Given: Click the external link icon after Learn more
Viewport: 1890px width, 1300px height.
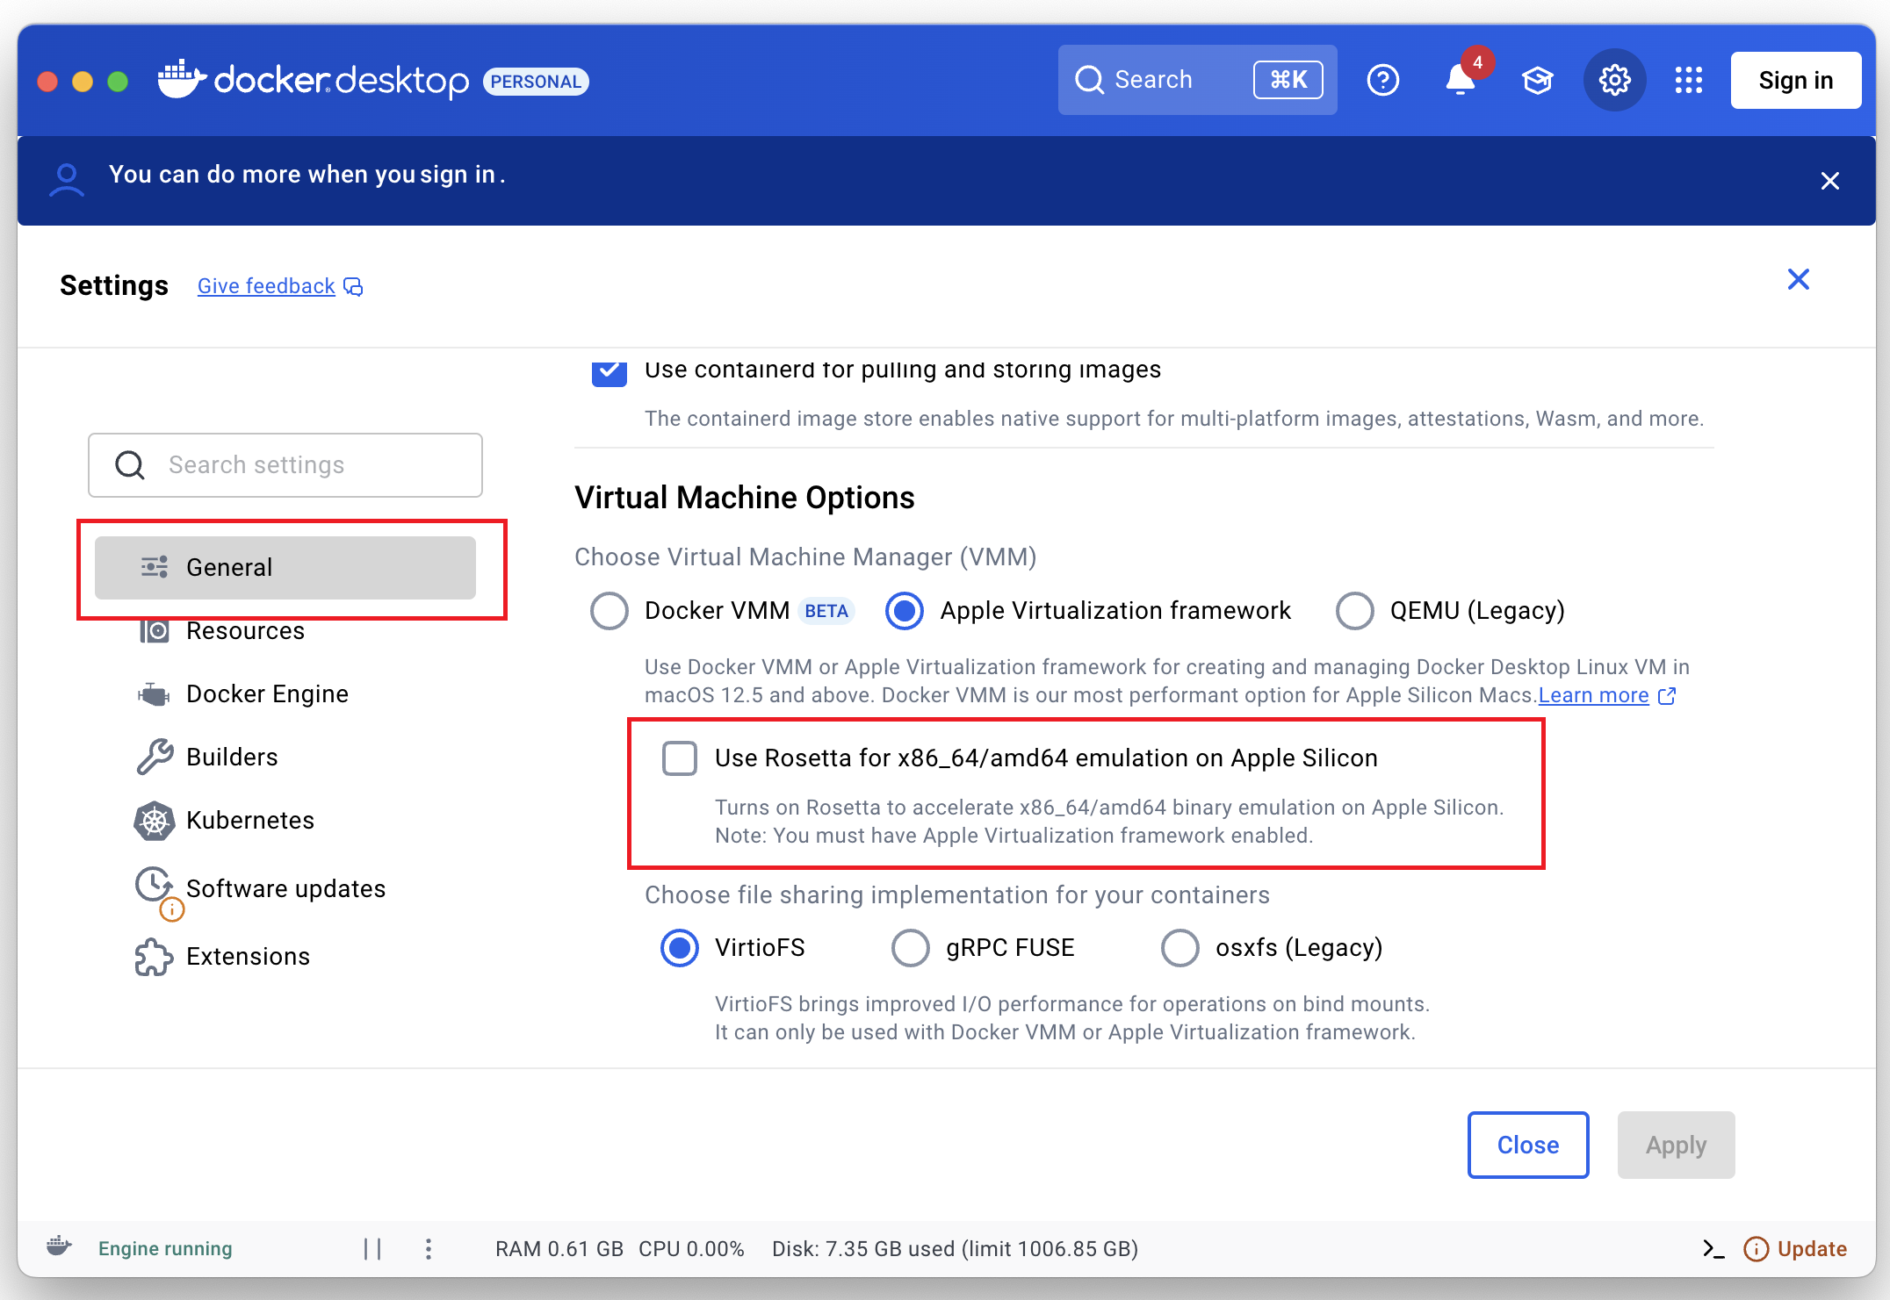Looking at the screenshot, I should [x=1667, y=696].
